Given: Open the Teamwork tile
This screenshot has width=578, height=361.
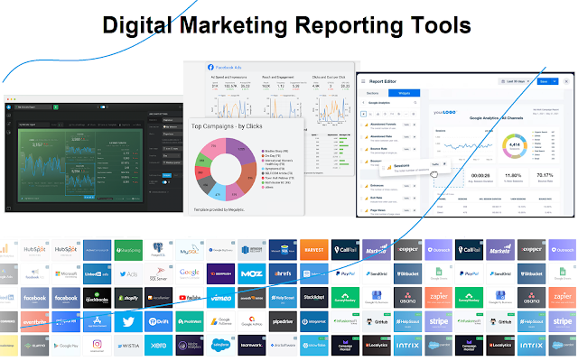Looking at the screenshot, I should tap(251, 345).
